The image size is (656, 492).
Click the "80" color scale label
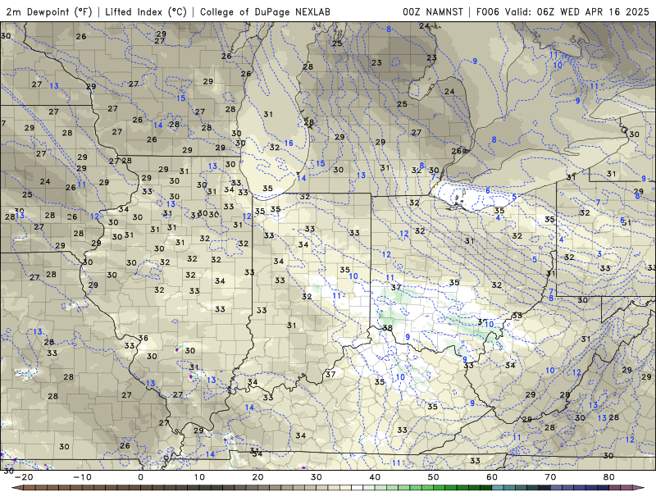[x=609, y=477]
